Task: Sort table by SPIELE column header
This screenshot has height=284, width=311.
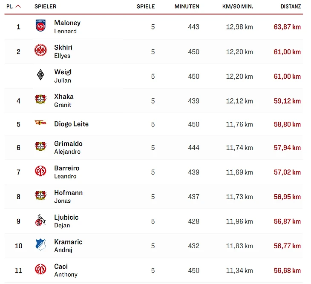Action: [146, 7]
